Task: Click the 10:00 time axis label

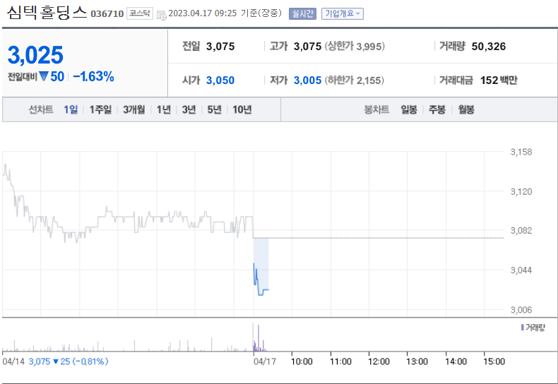Action: coord(302,361)
